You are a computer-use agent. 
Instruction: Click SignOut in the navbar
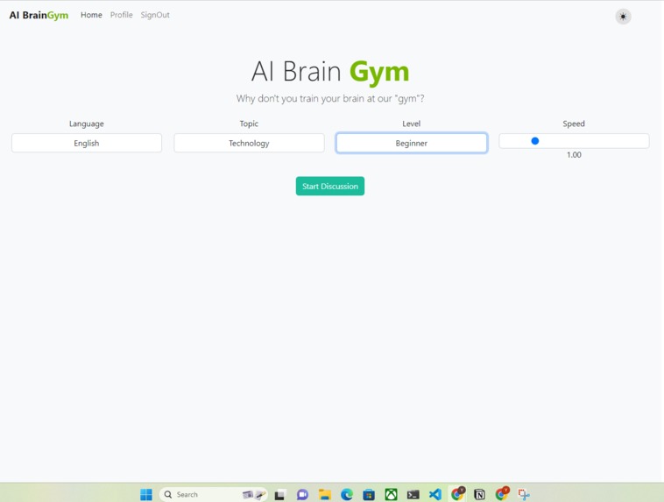pyautogui.click(x=155, y=15)
